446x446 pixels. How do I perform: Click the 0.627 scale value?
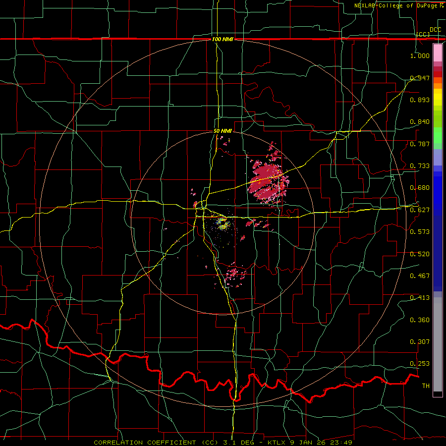[420, 210]
